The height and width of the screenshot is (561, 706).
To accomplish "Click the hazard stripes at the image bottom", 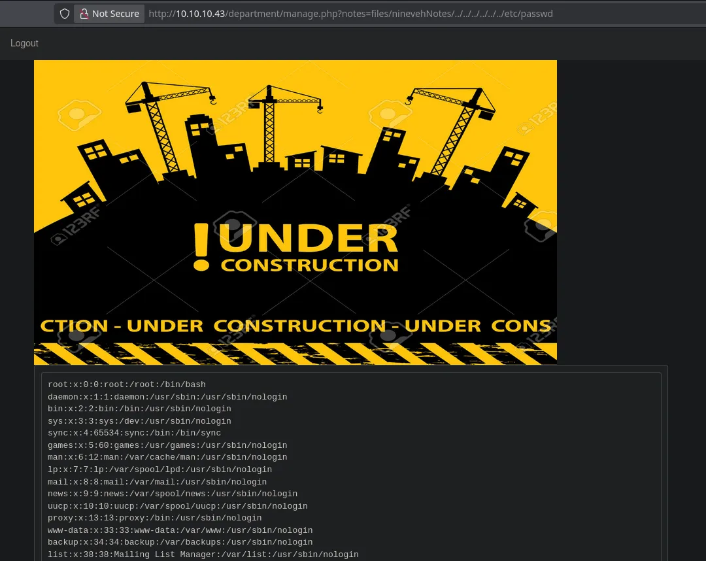I will pos(295,354).
